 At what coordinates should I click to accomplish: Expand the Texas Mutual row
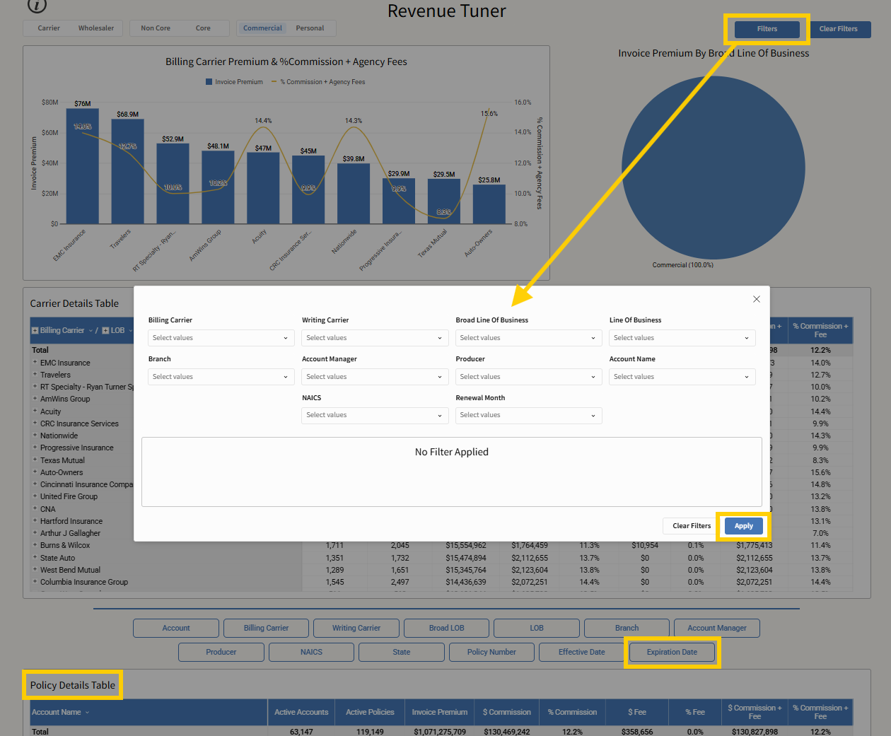click(x=35, y=460)
